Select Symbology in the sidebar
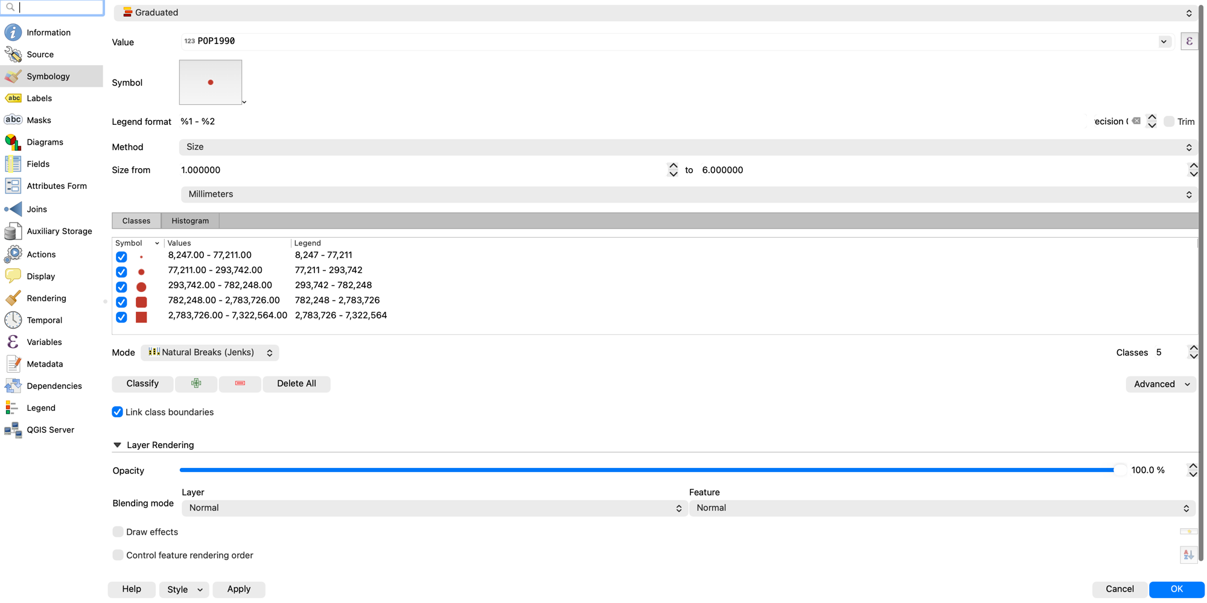 [51, 77]
